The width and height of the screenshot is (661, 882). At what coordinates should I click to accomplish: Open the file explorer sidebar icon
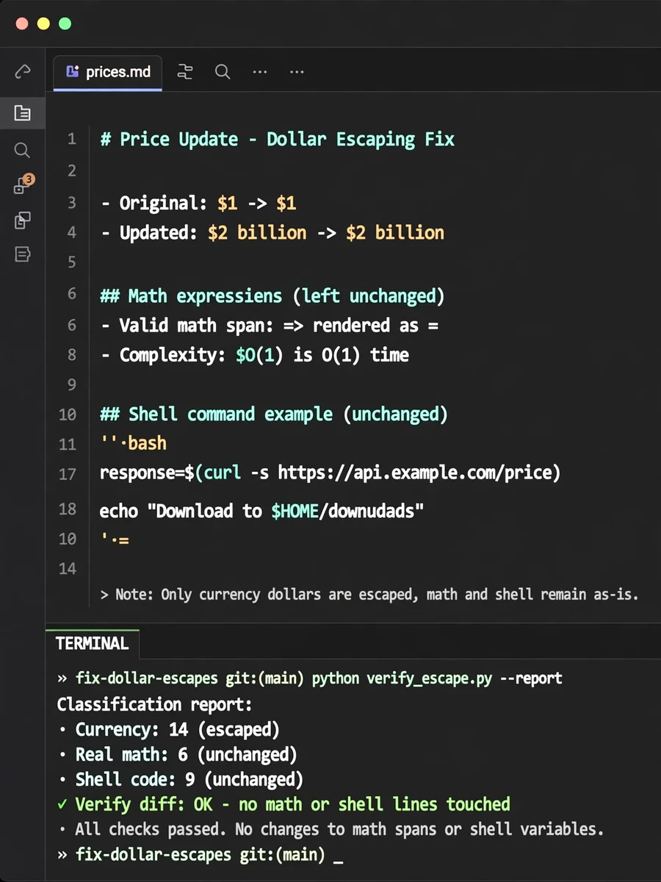23,112
